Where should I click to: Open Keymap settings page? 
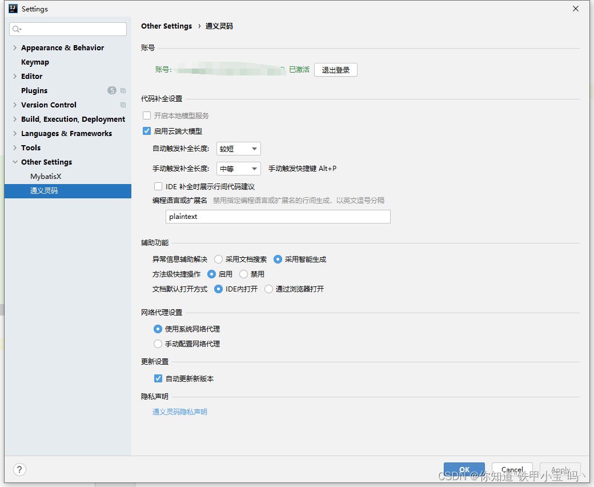35,62
